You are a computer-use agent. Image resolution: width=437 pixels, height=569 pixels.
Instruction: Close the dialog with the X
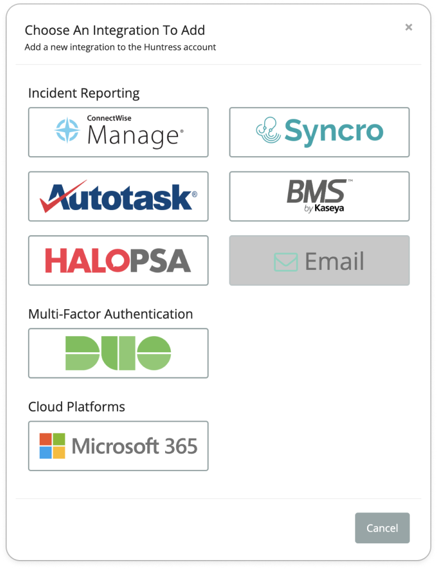point(408,27)
